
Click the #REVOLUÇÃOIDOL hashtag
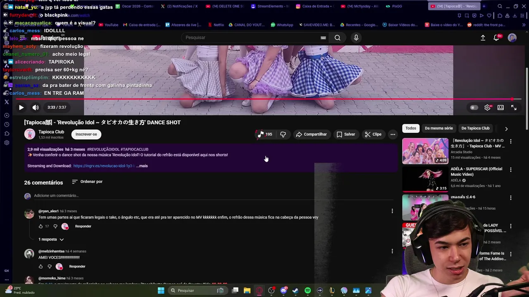(x=103, y=149)
